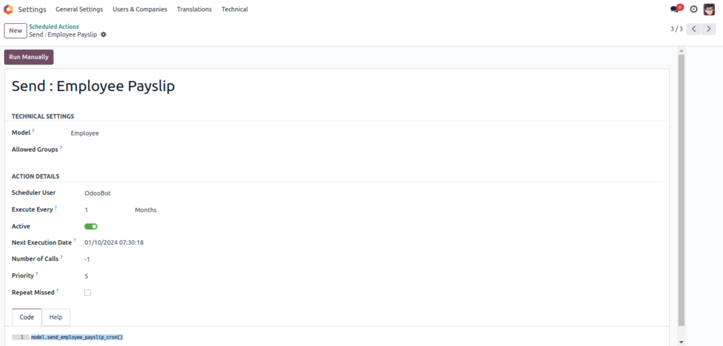Open Translations menu
Image resolution: width=723 pixels, height=346 pixels.
(194, 10)
